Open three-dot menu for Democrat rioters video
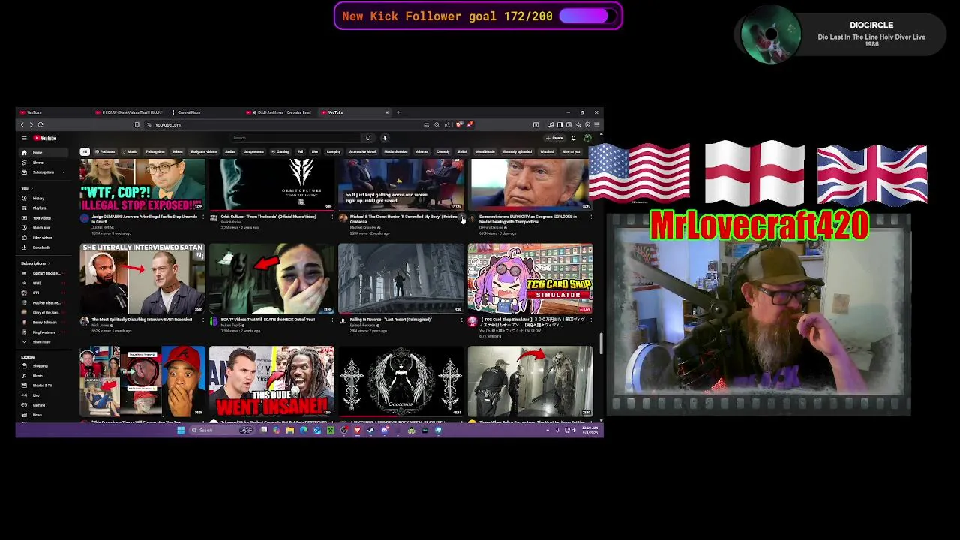Screen dimensions: 960x540 [591, 217]
